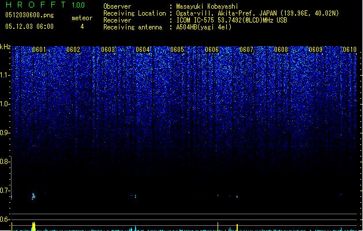The image size is (363, 231).
Task: Click the 0605 time marker
Action: pyautogui.click(x=177, y=50)
